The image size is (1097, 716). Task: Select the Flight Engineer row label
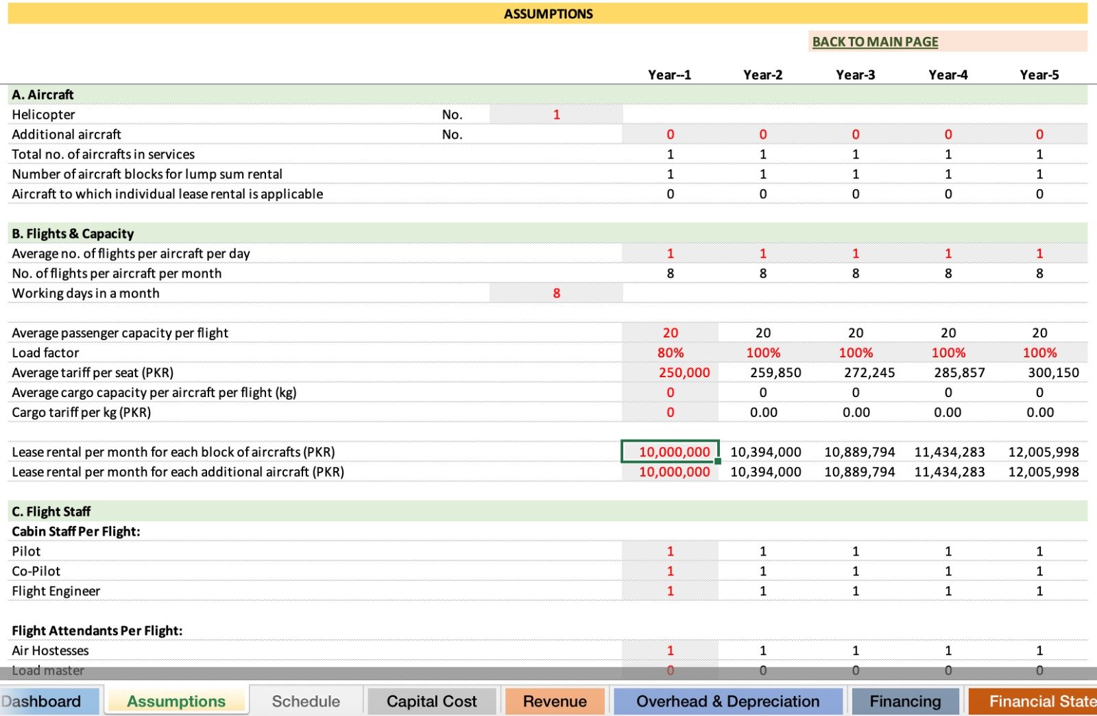[x=56, y=591]
